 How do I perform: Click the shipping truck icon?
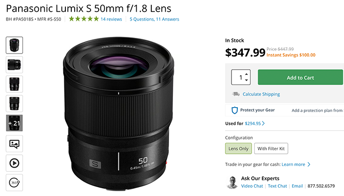click(x=236, y=94)
